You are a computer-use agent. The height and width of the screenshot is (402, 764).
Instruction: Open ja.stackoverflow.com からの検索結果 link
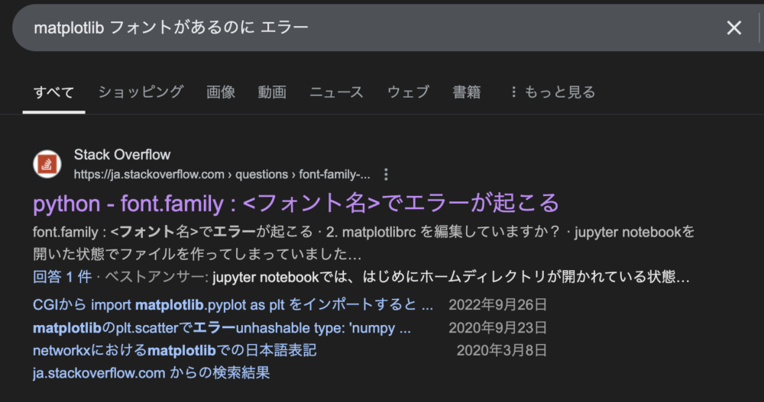coord(151,373)
